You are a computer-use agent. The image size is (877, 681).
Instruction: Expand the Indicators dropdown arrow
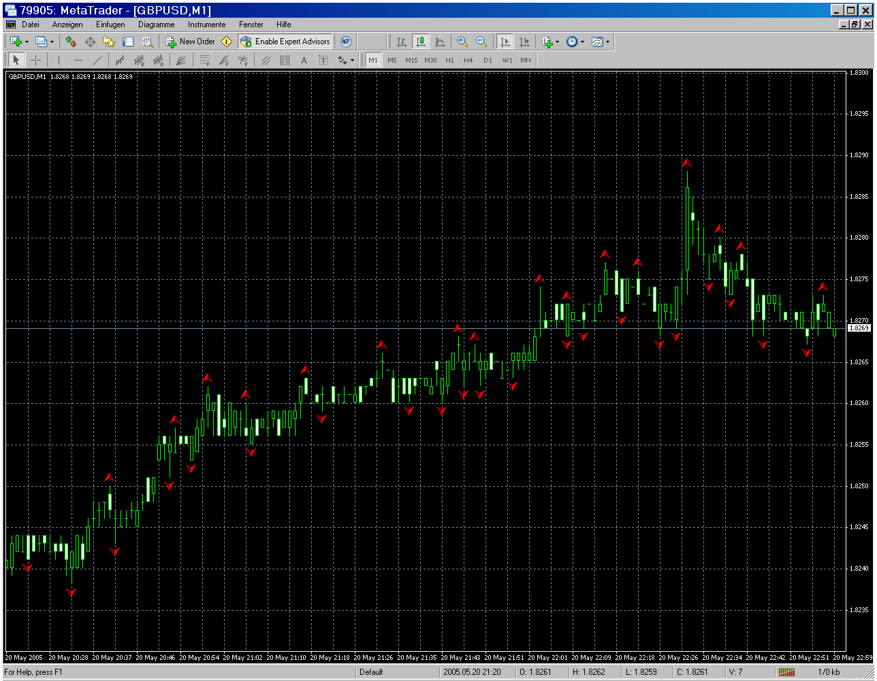point(558,42)
